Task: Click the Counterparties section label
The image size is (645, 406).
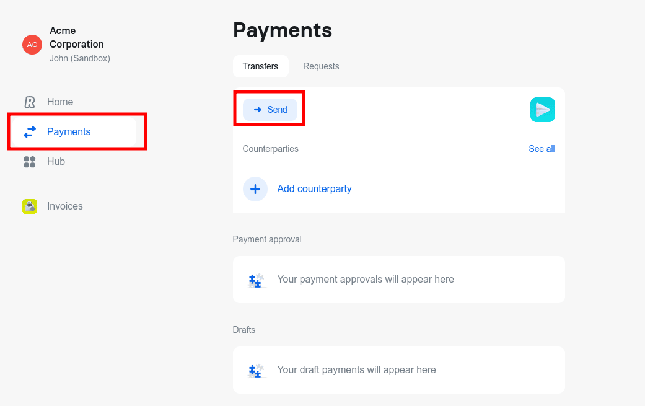Action: (x=270, y=149)
